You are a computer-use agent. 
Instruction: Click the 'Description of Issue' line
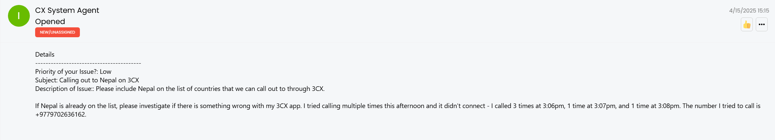point(180,89)
